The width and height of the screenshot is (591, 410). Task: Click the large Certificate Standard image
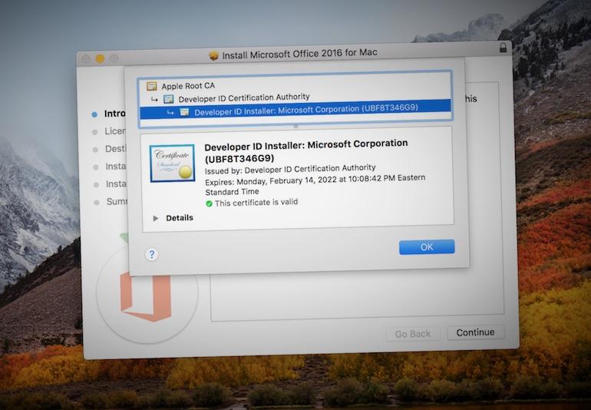(172, 164)
